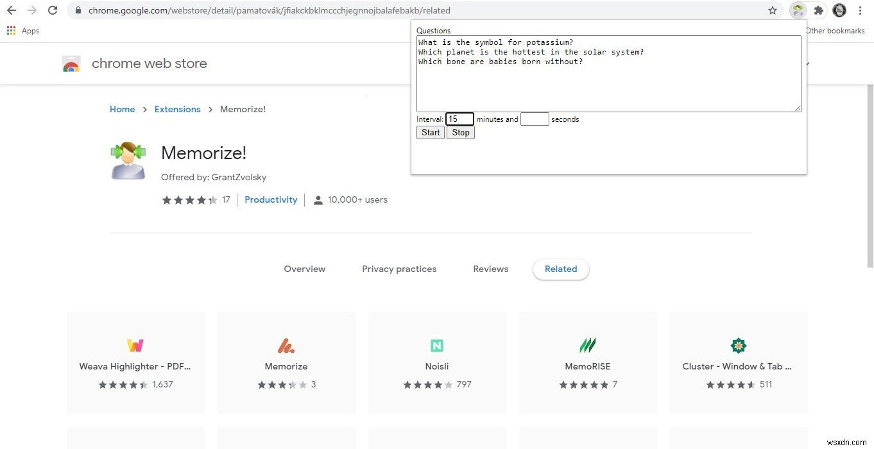Click the address bar padlock icon
This screenshot has height=449, width=874.
pos(78,10)
